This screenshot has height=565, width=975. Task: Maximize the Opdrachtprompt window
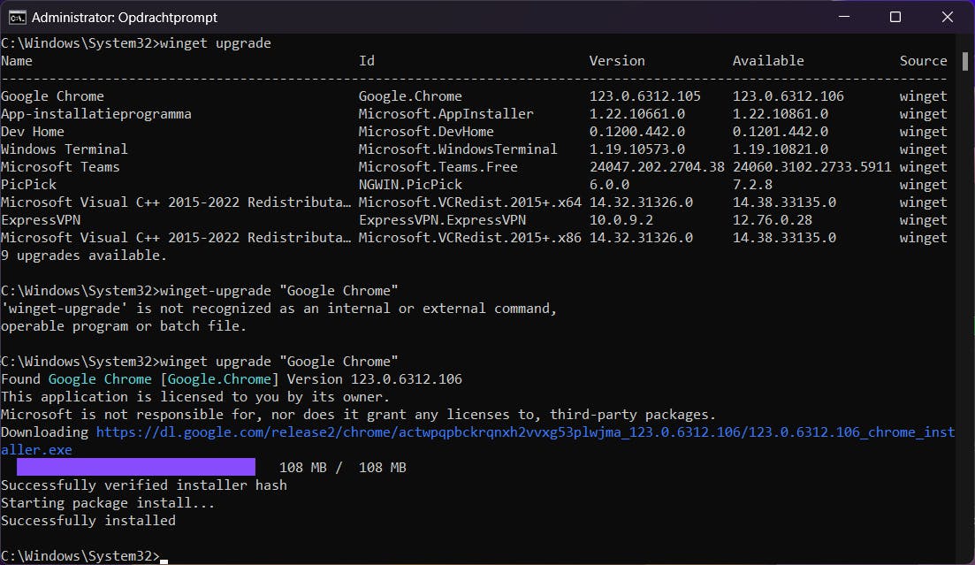point(895,17)
